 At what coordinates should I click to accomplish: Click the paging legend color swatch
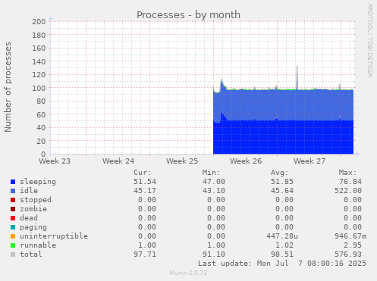click(13, 227)
